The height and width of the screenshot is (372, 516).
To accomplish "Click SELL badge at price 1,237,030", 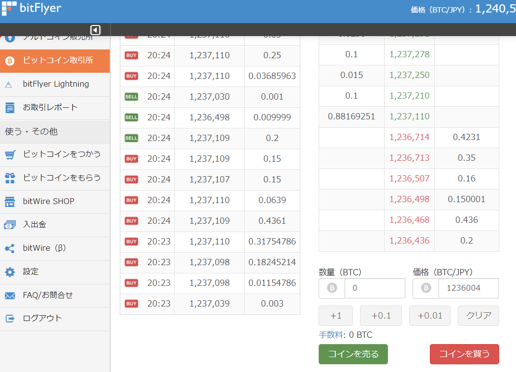I will coord(131,97).
